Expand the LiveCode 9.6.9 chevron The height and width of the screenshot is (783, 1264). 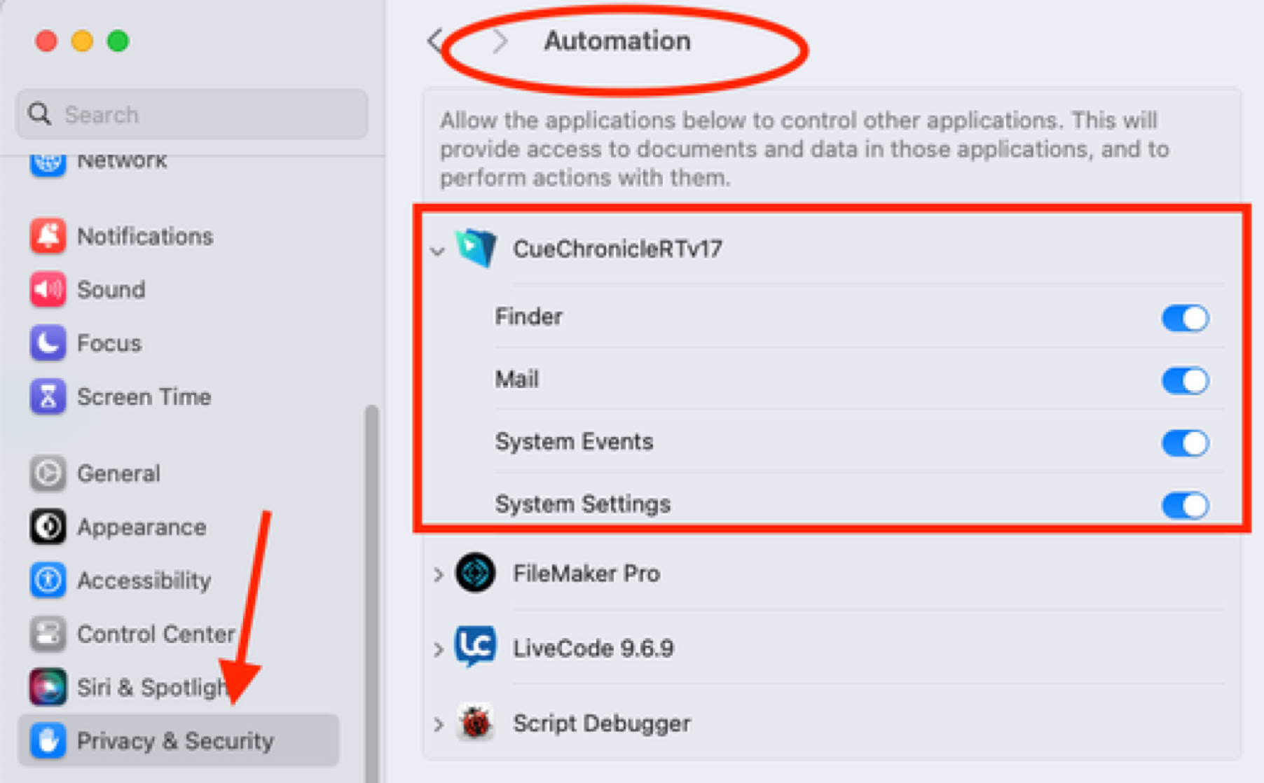(439, 649)
